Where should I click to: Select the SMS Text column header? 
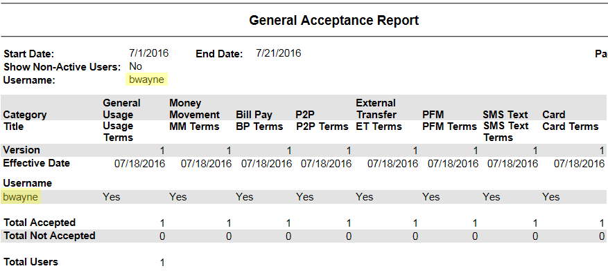[x=505, y=115]
